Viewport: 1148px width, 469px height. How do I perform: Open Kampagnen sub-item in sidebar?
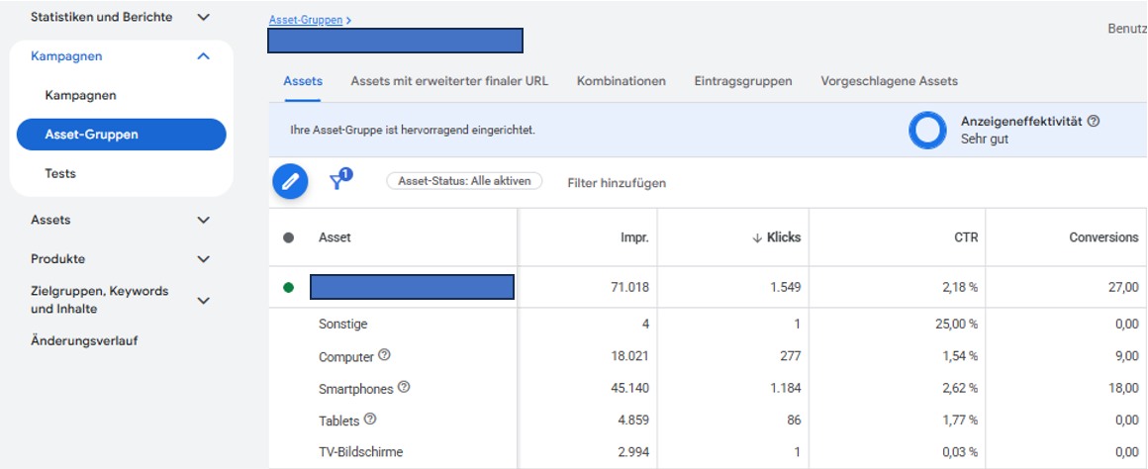(x=80, y=95)
